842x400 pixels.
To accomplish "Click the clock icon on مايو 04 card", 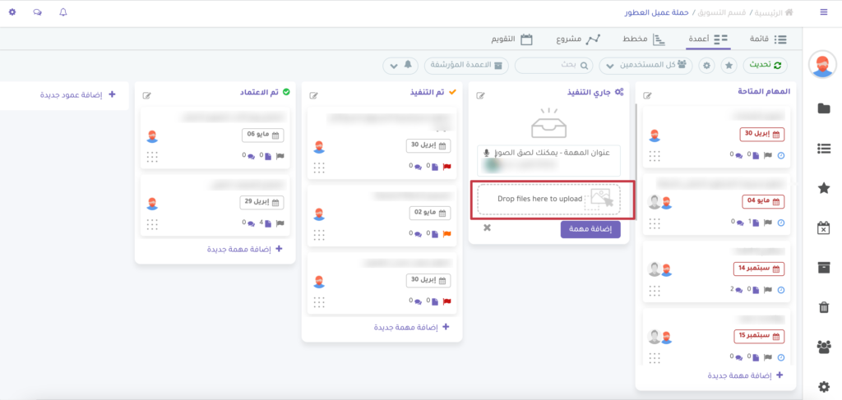I will click(x=781, y=222).
